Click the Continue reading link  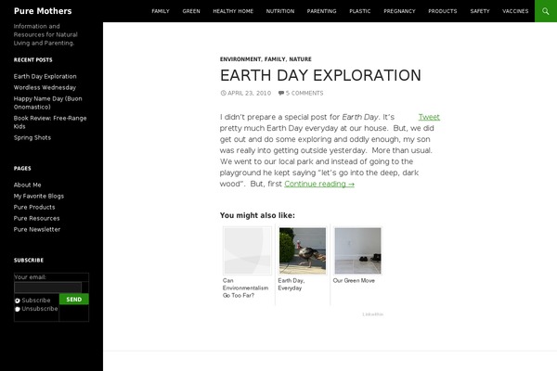[319, 184]
